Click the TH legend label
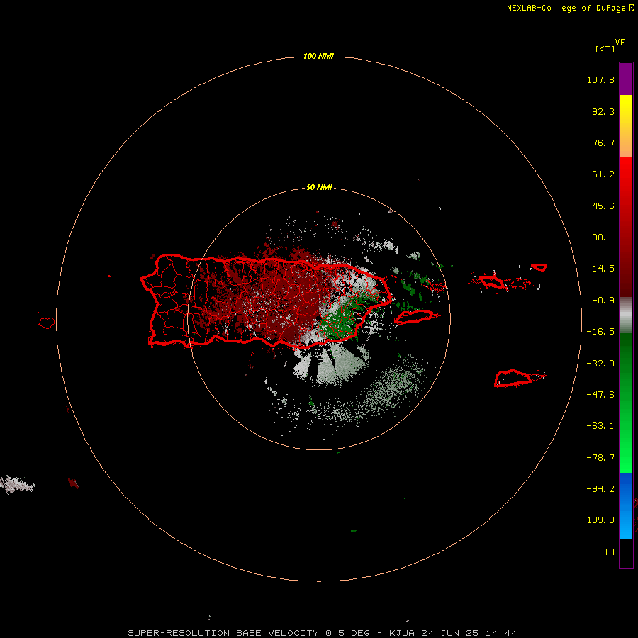 (609, 552)
